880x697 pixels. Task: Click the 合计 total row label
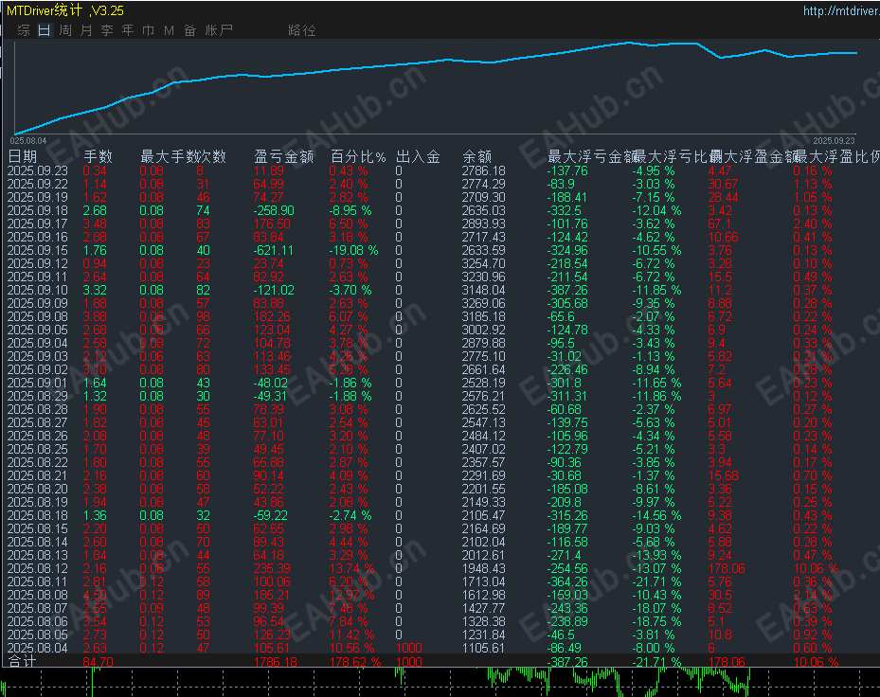click(23, 661)
